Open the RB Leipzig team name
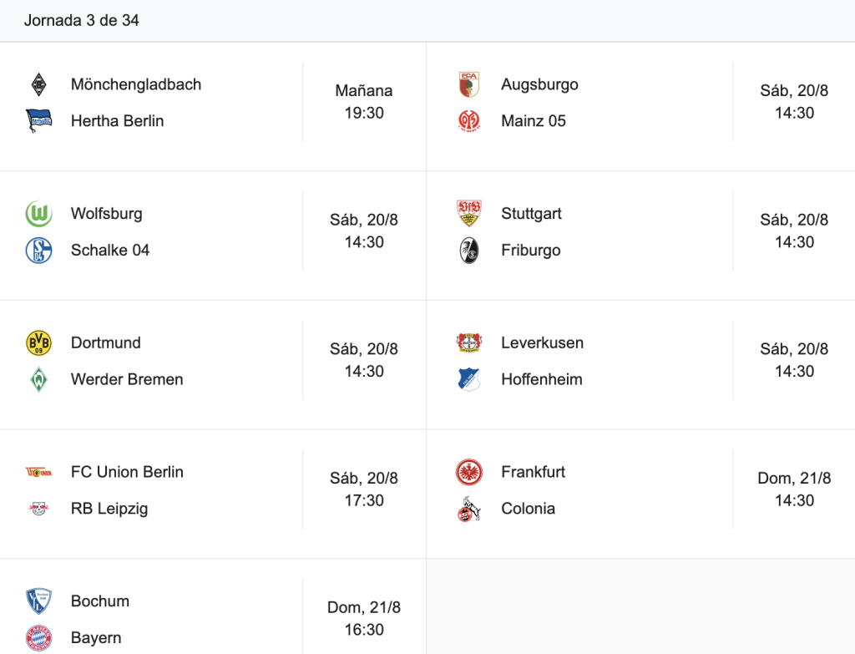The image size is (855, 654). (x=109, y=509)
